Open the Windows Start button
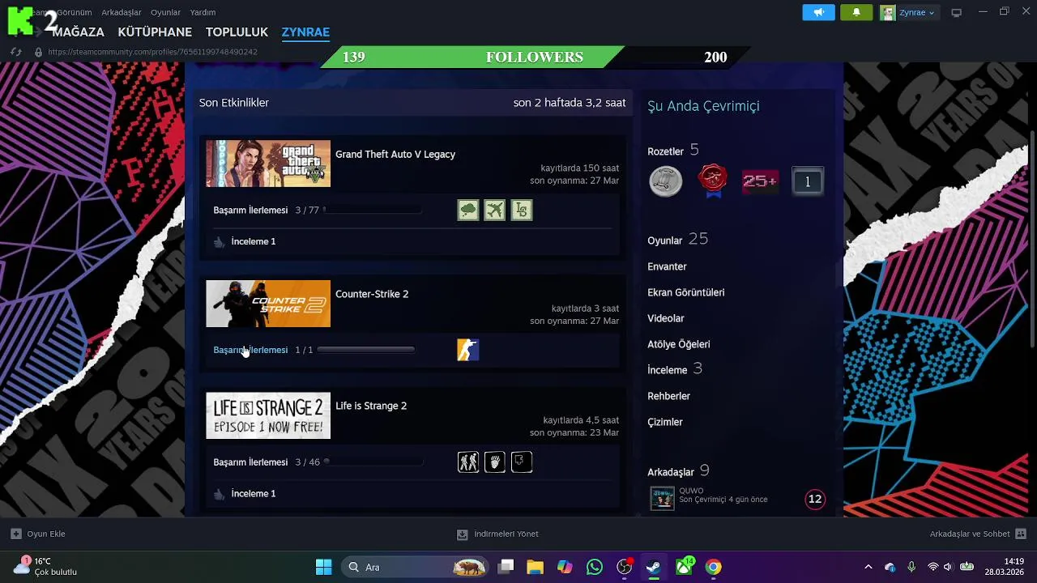1037x583 pixels. click(323, 567)
